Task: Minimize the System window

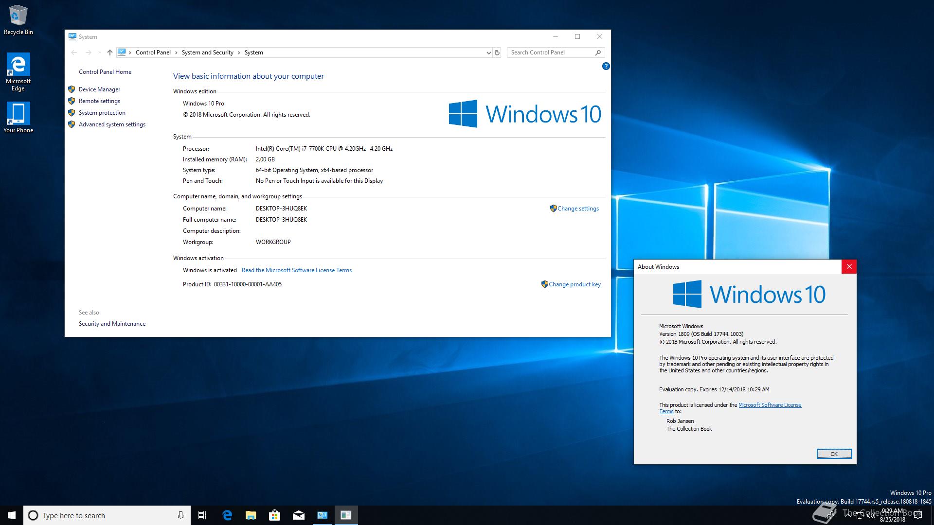Action: coord(556,36)
